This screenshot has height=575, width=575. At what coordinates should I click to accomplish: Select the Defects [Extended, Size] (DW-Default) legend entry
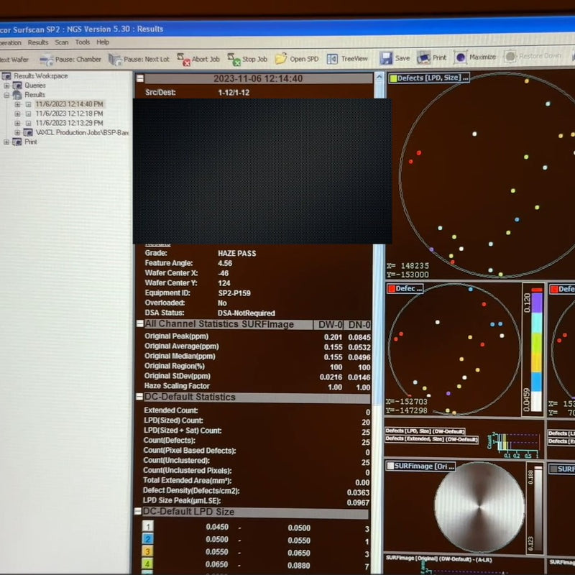point(431,438)
